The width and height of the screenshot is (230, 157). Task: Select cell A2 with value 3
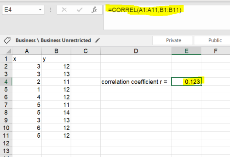(x=27, y=66)
